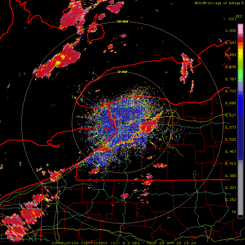
Task: Select the 0.520 scale value
Action: tap(231, 140)
